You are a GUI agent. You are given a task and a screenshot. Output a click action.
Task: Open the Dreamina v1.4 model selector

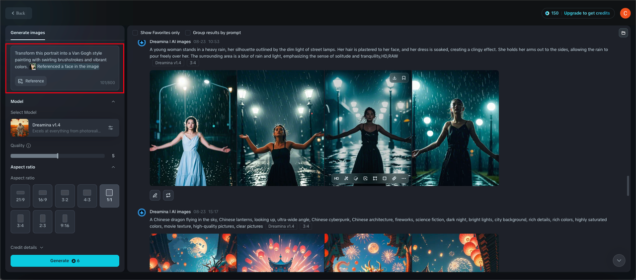point(65,128)
